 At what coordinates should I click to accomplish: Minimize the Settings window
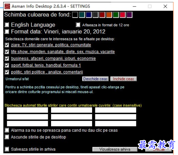[x=134, y=6]
